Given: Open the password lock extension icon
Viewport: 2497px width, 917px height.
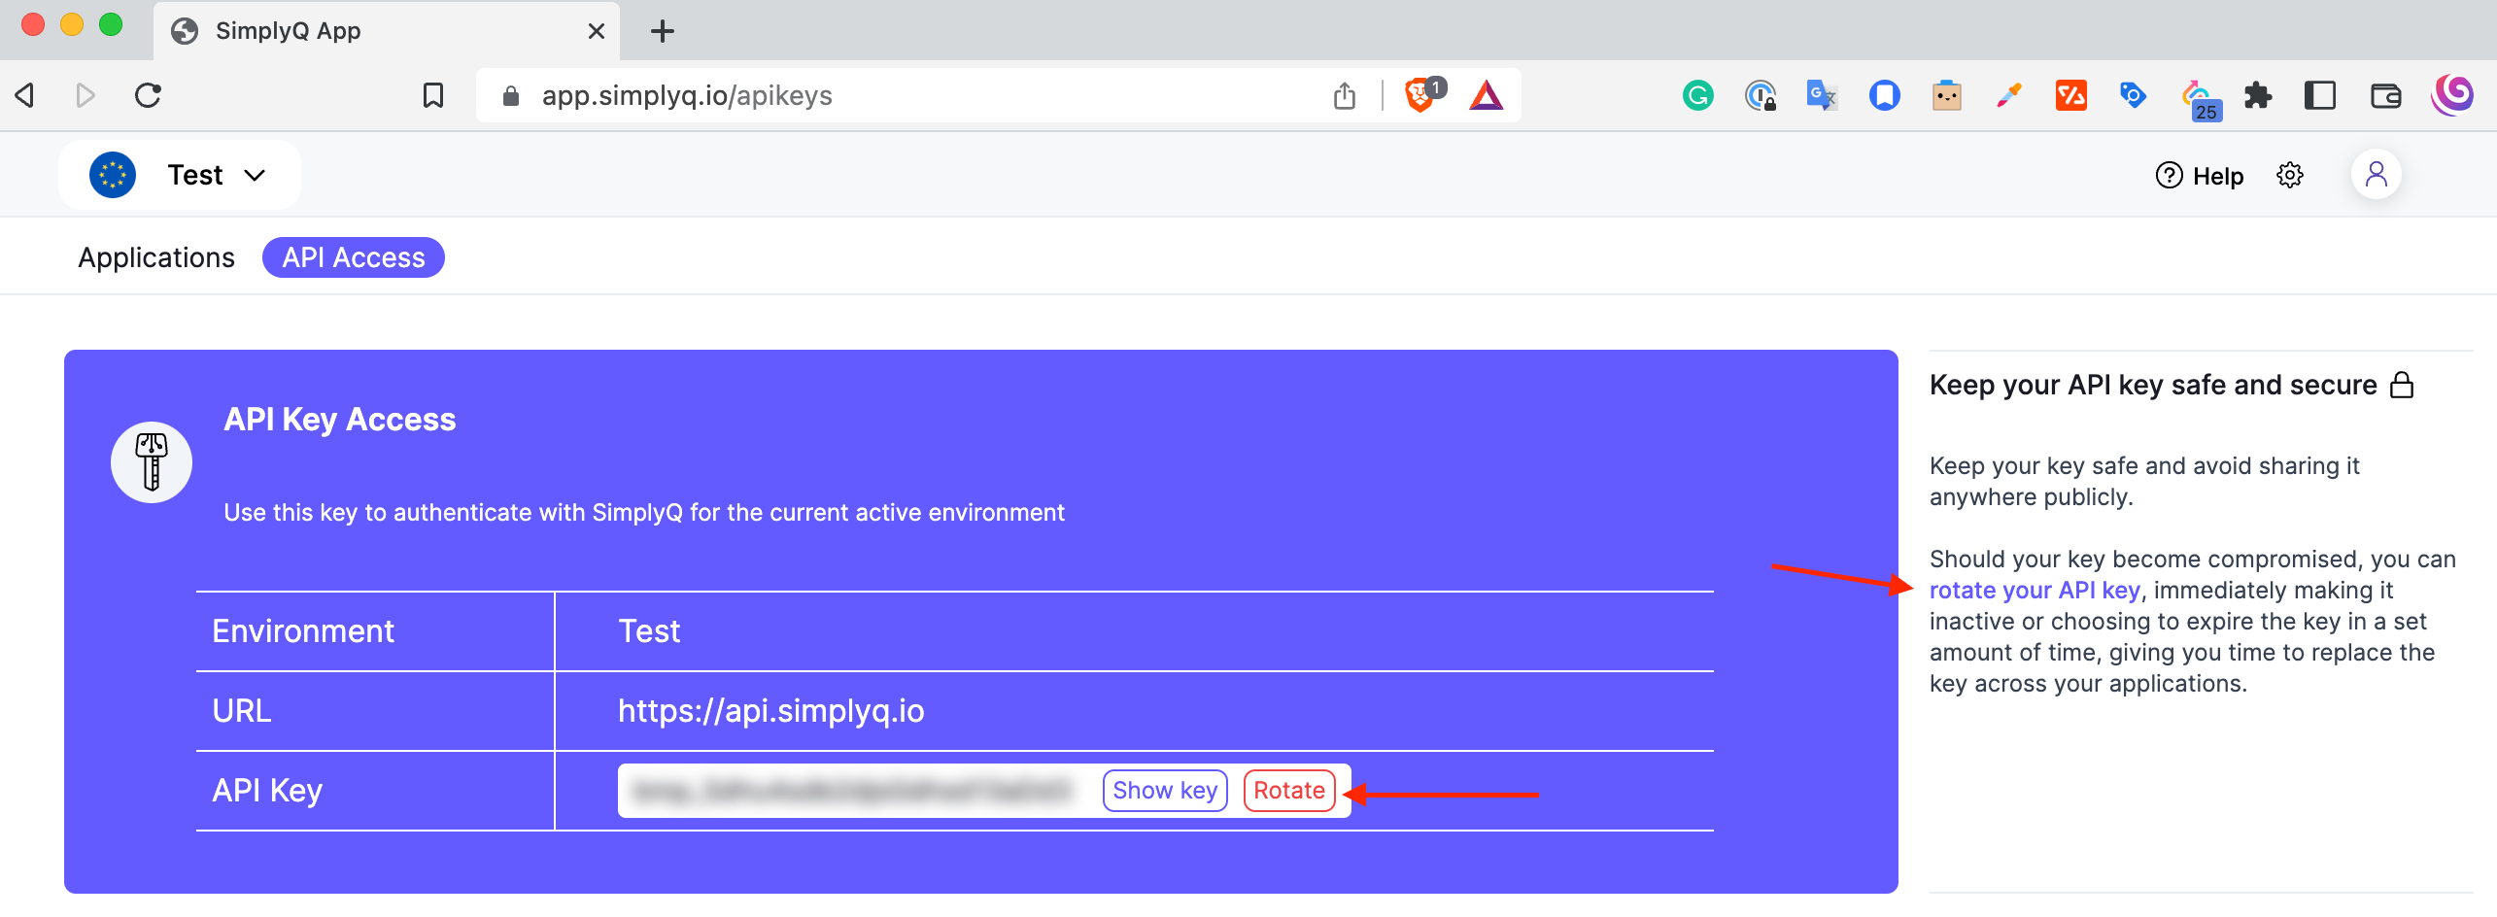Looking at the screenshot, I should point(1761,95).
